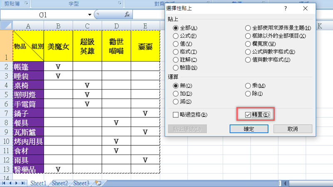Select column D header
This screenshot has width=333, height=187.
click(117, 26)
